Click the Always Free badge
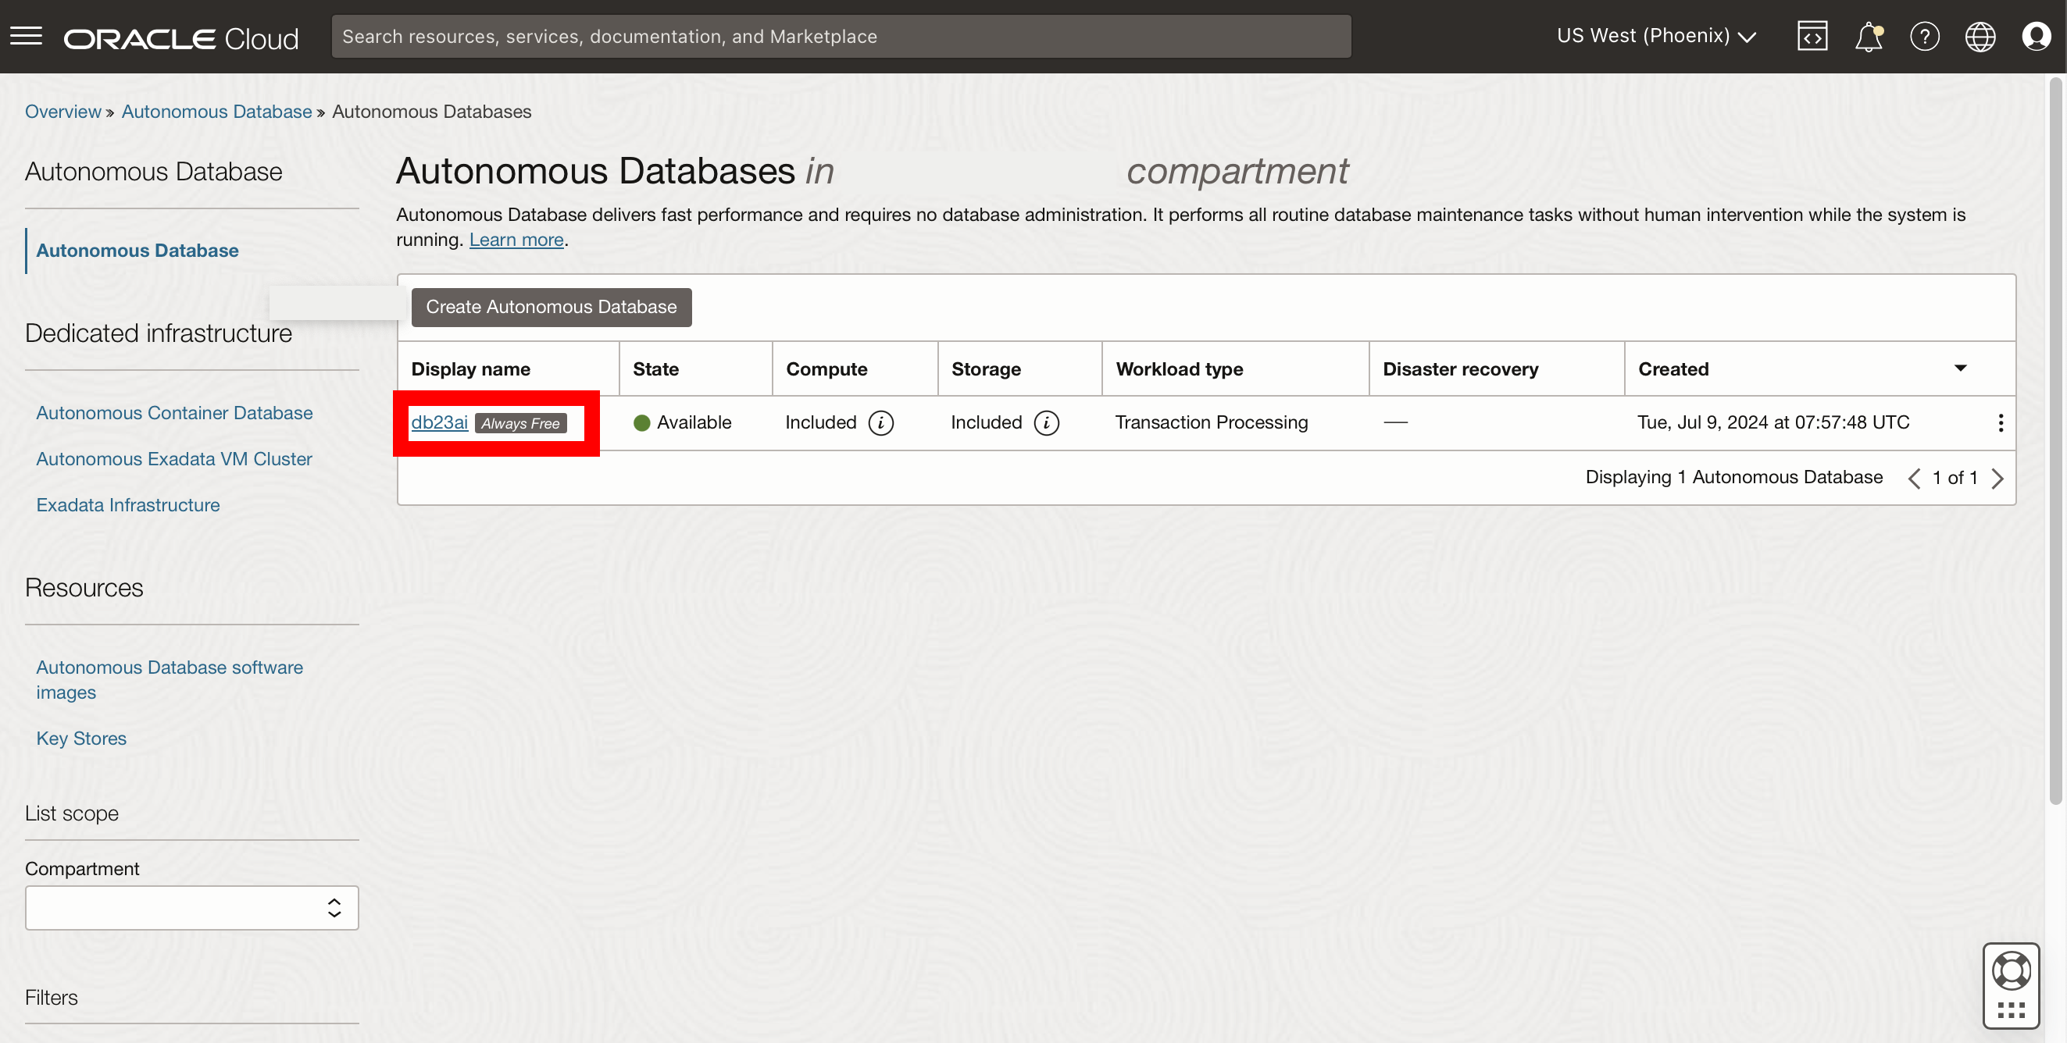Image resolution: width=2067 pixels, height=1043 pixels. tap(521, 423)
